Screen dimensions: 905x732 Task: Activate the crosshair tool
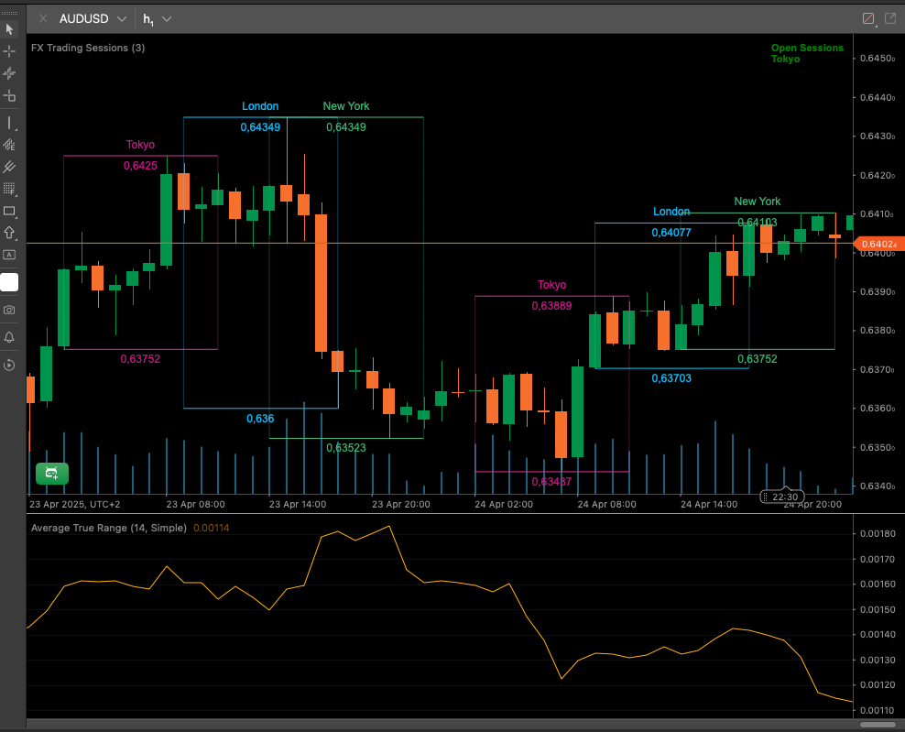click(x=9, y=51)
